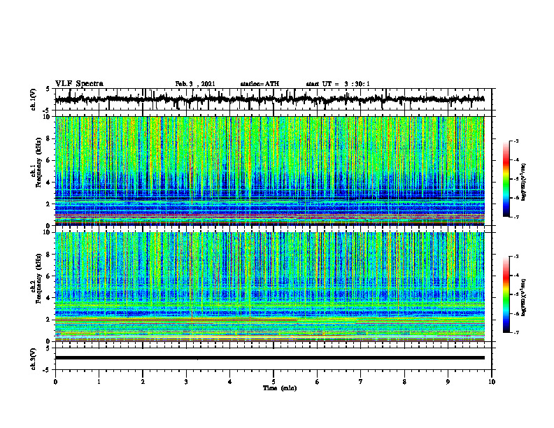Click the ch.2 frequency axis "8" tick label

pyautogui.click(x=49, y=255)
